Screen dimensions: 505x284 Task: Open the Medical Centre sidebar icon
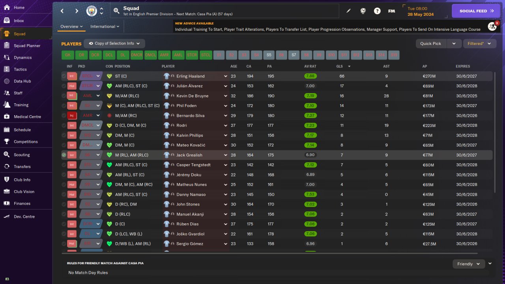pyautogui.click(x=7, y=117)
